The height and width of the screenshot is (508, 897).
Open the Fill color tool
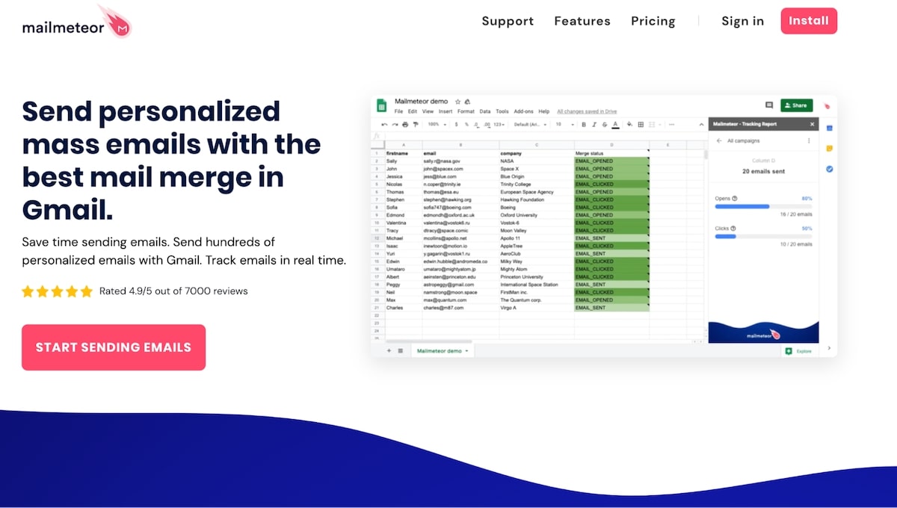tap(629, 125)
